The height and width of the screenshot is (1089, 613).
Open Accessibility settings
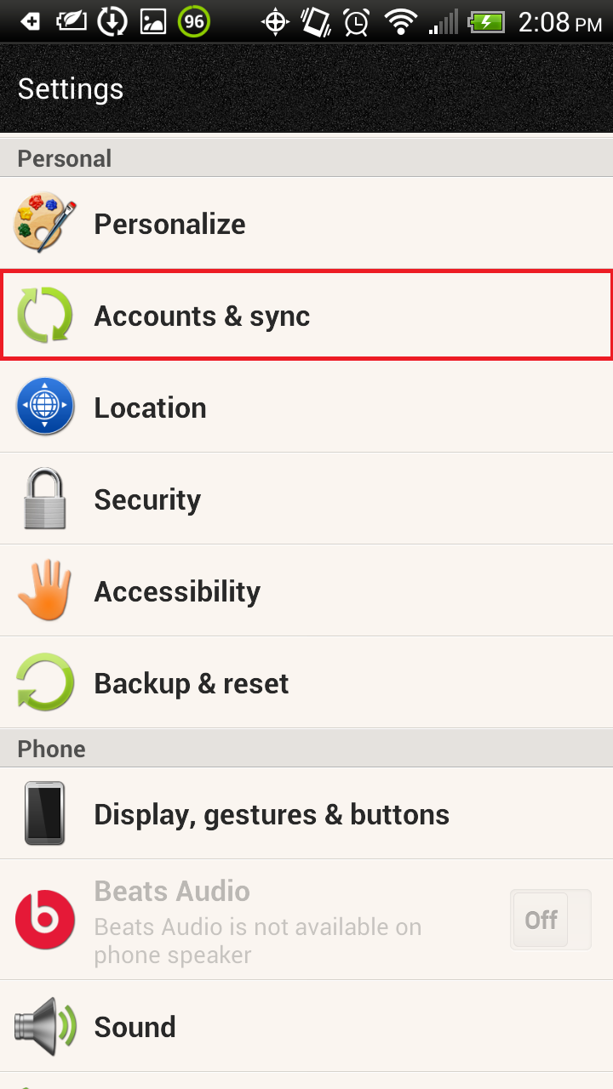(306, 590)
